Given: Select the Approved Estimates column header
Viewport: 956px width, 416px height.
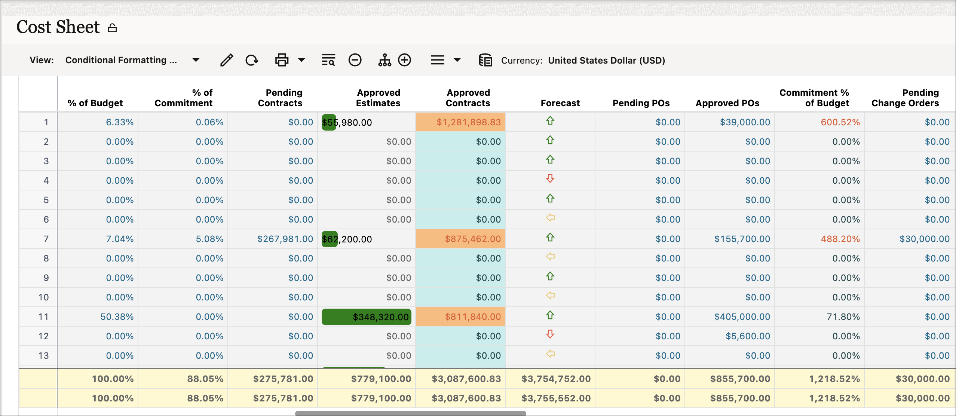Looking at the screenshot, I should [x=379, y=98].
